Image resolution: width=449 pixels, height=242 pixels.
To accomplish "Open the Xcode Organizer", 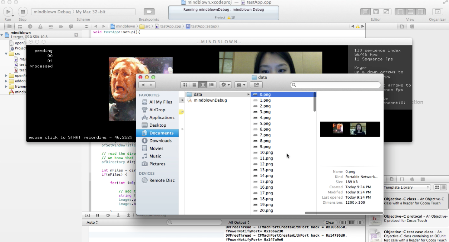I will click(x=437, y=12).
